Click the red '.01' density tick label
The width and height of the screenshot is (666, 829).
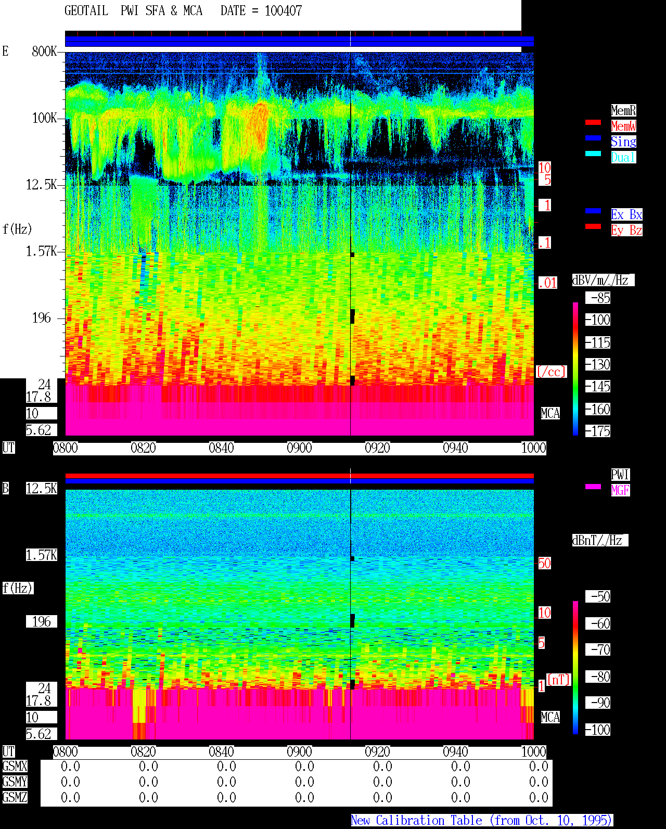548,283
